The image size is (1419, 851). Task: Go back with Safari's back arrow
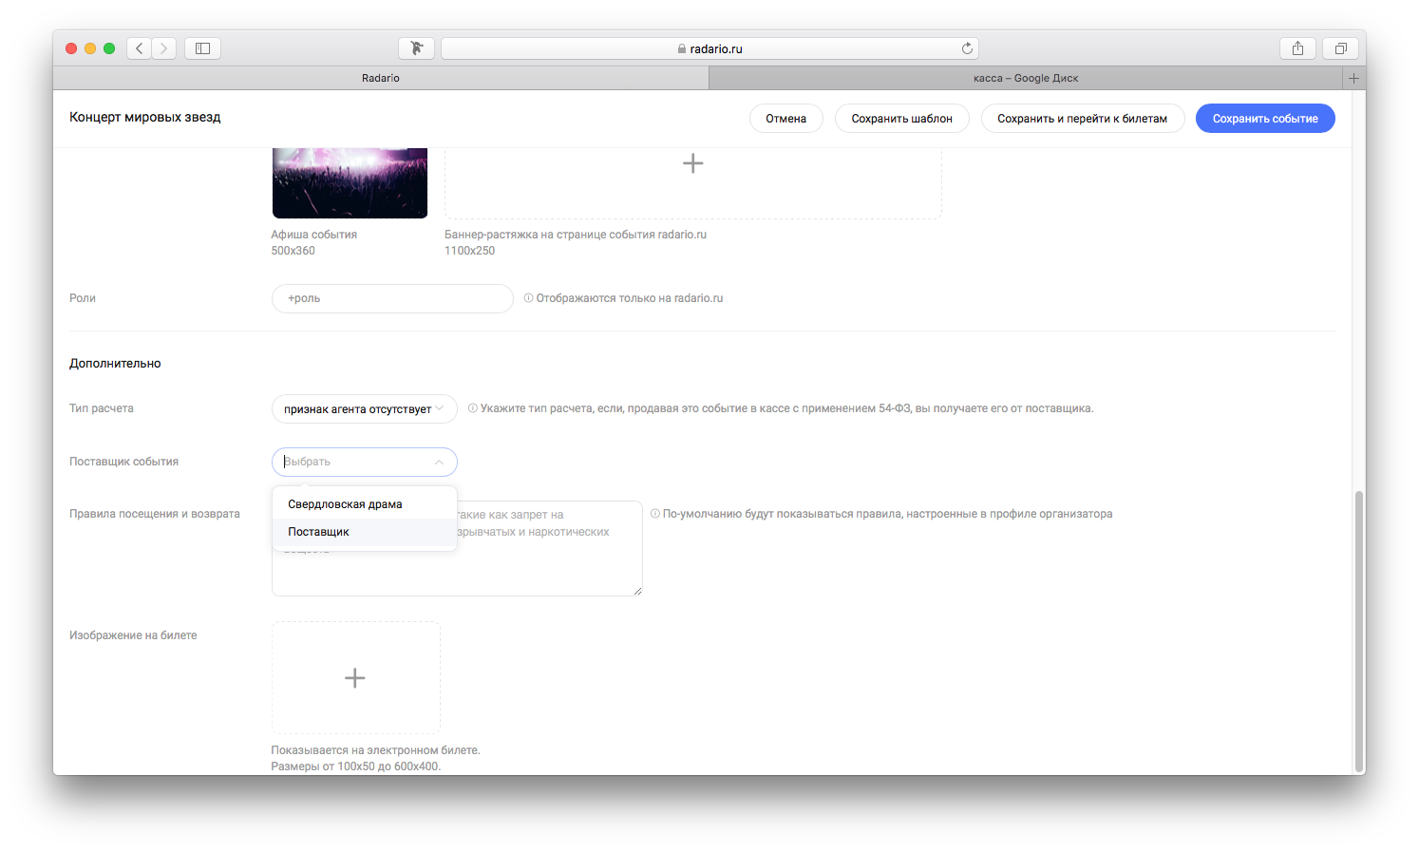(140, 48)
